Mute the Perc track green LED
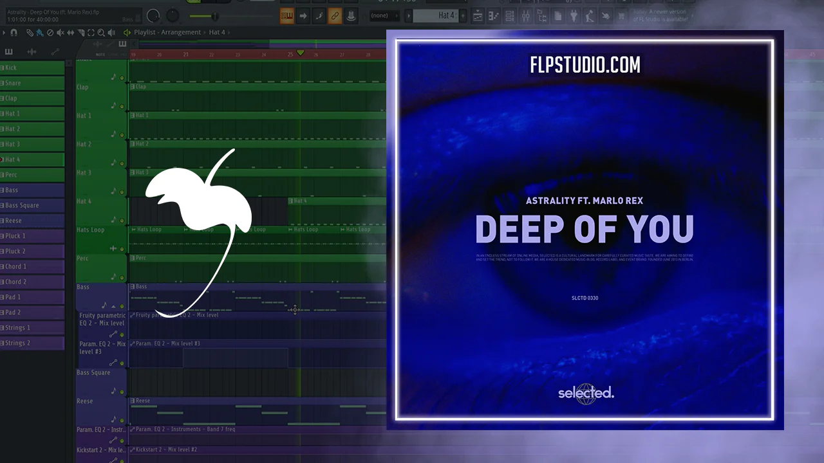The height and width of the screenshot is (463, 824). point(122,277)
